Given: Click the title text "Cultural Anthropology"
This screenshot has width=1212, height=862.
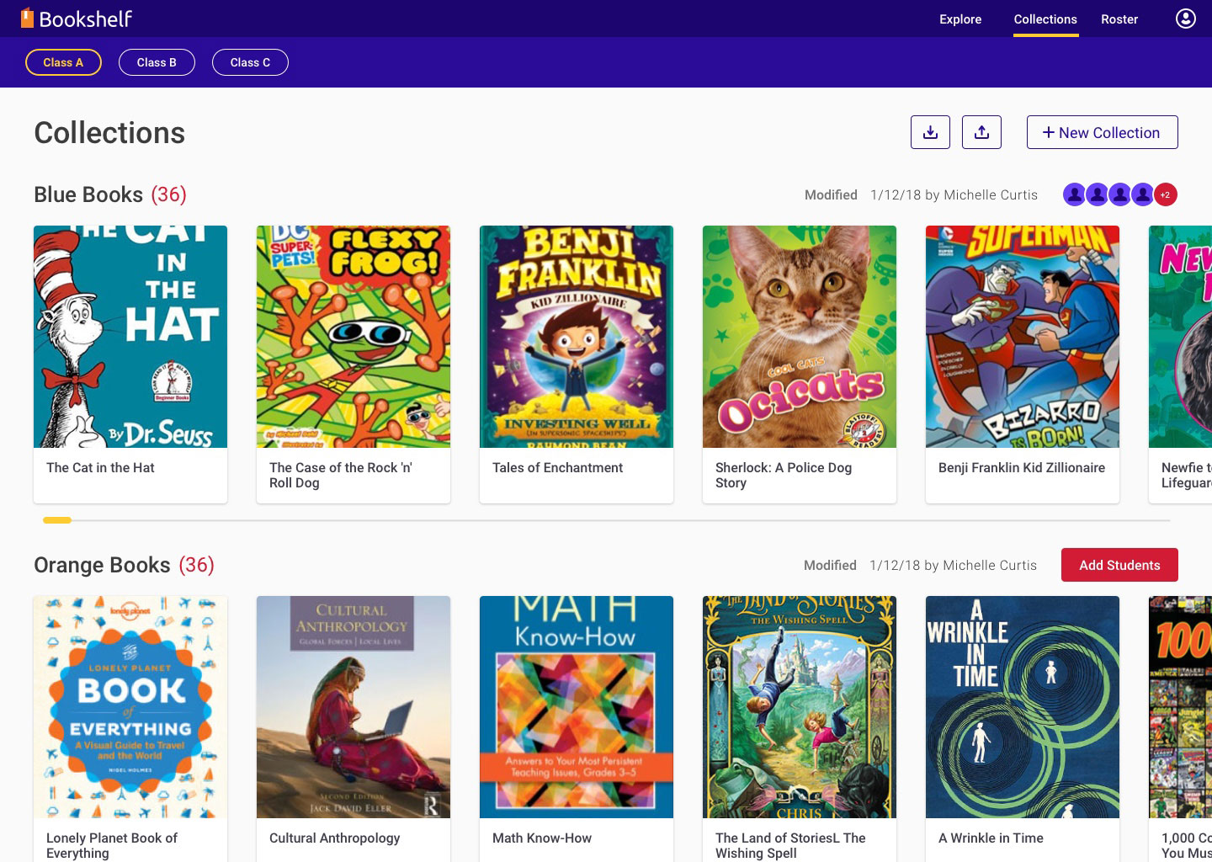Looking at the screenshot, I should (334, 838).
